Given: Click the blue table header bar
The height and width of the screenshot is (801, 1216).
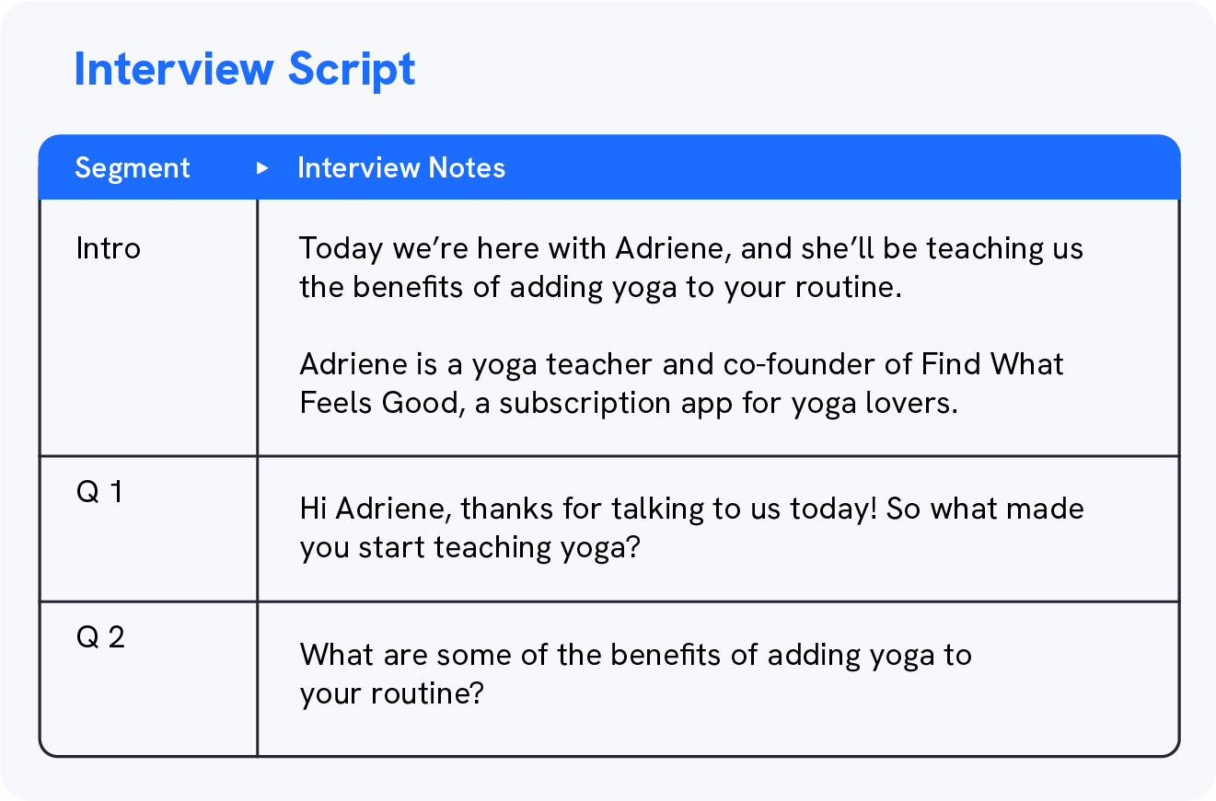Looking at the screenshot, I should (609, 168).
